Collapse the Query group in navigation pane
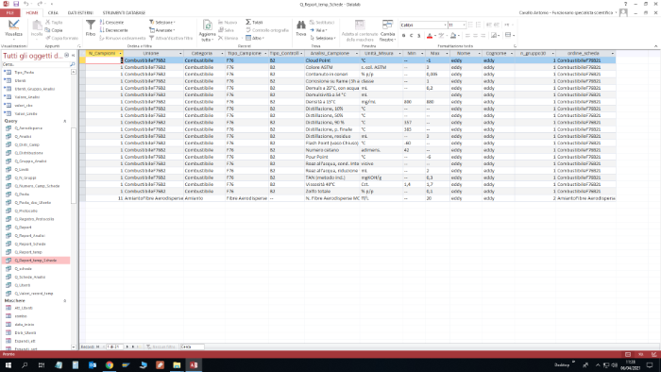661x372 pixels. click(x=64, y=122)
